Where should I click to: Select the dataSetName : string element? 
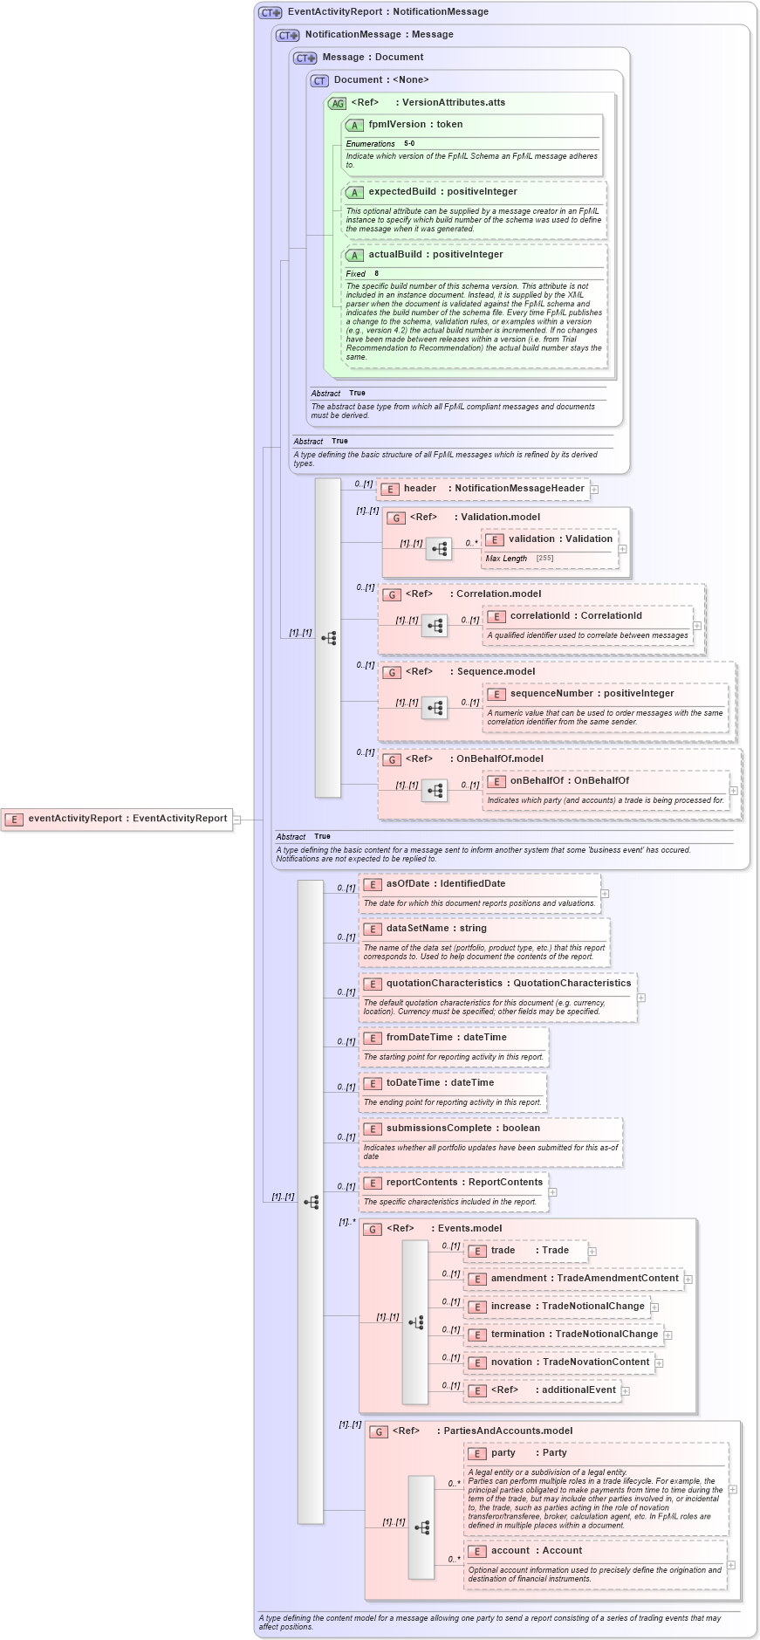484,942
